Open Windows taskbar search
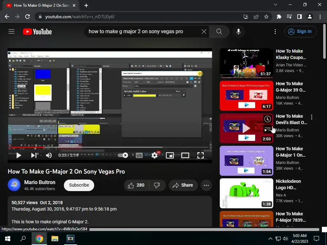Screen dimensions: 327x245 [x=23, y=239]
